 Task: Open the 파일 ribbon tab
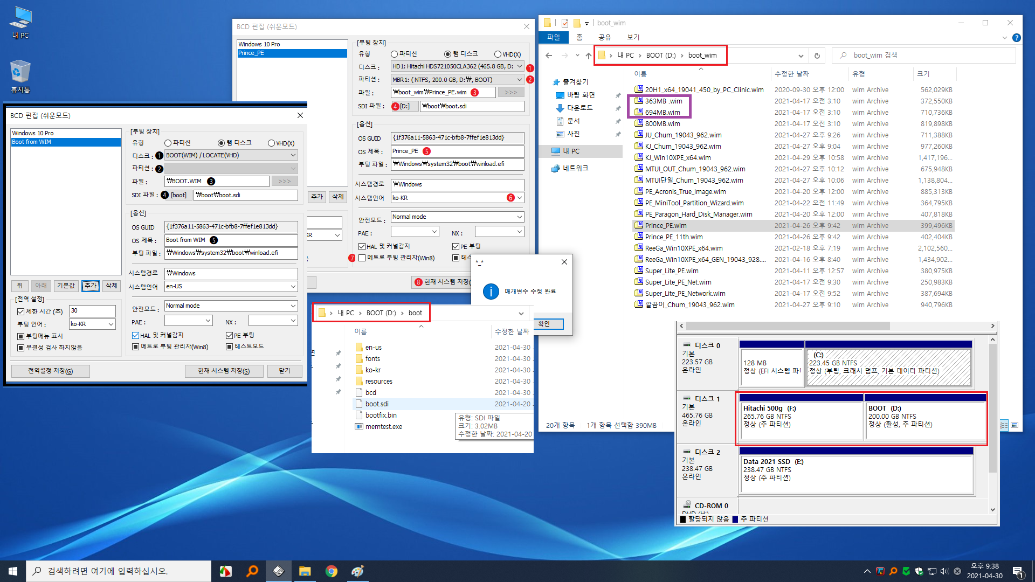click(553, 37)
